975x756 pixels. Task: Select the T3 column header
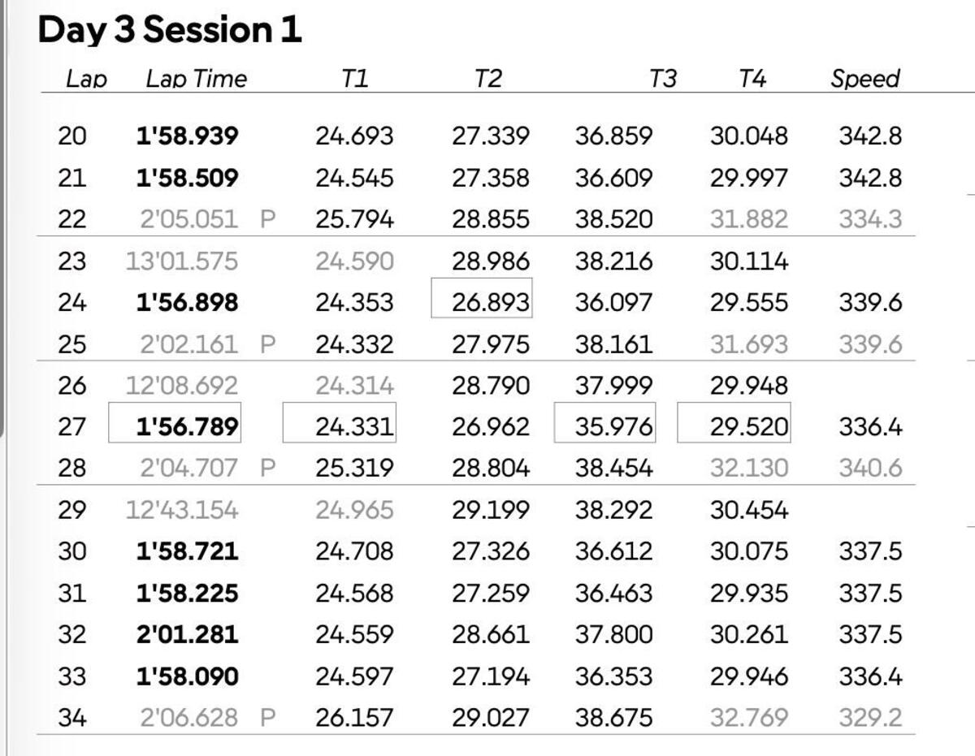click(x=663, y=79)
